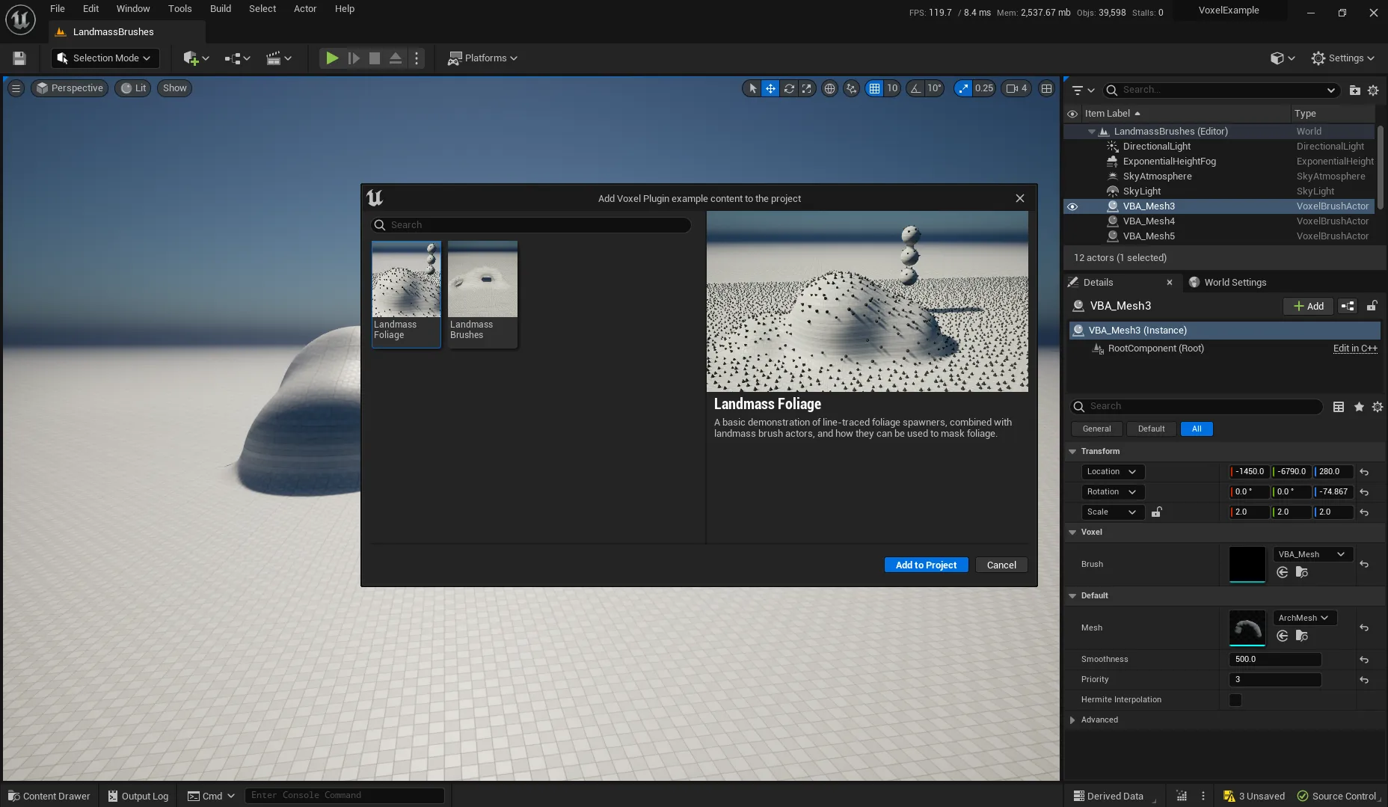Open the Selection Mode dropdown

click(105, 58)
